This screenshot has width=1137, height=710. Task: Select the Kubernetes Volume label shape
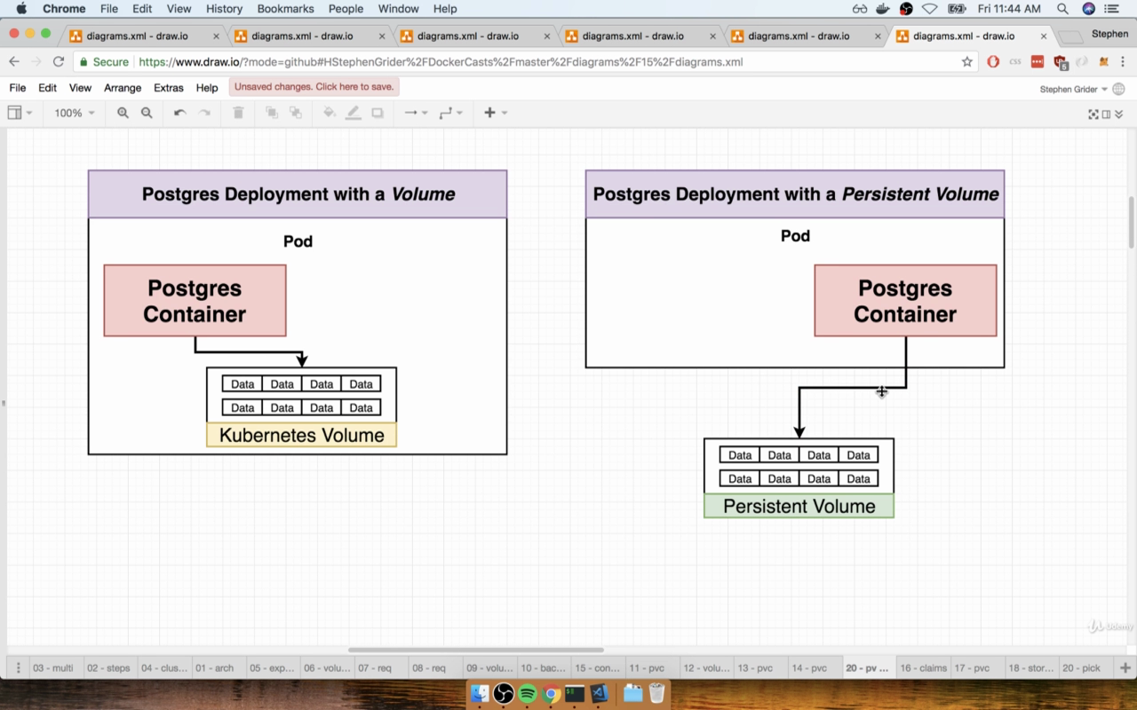[x=302, y=435]
